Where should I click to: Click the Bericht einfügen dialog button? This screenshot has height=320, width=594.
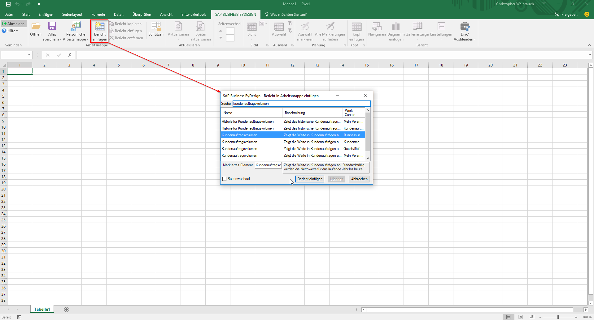coord(310,179)
